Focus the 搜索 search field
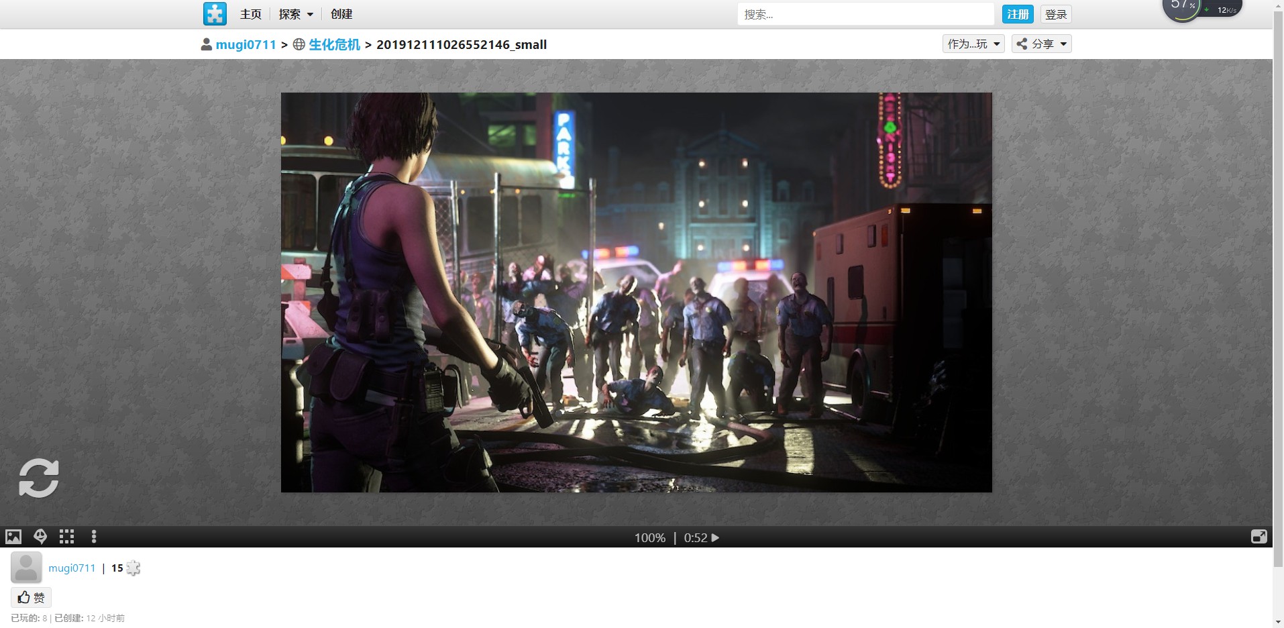Image resolution: width=1284 pixels, height=628 pixels. (x=865, y=14)
